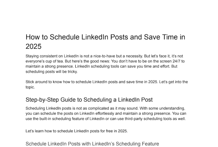This screenshot has height=147, width=218.
Task: Click '2025' on the title's second line
Action: 34,46
